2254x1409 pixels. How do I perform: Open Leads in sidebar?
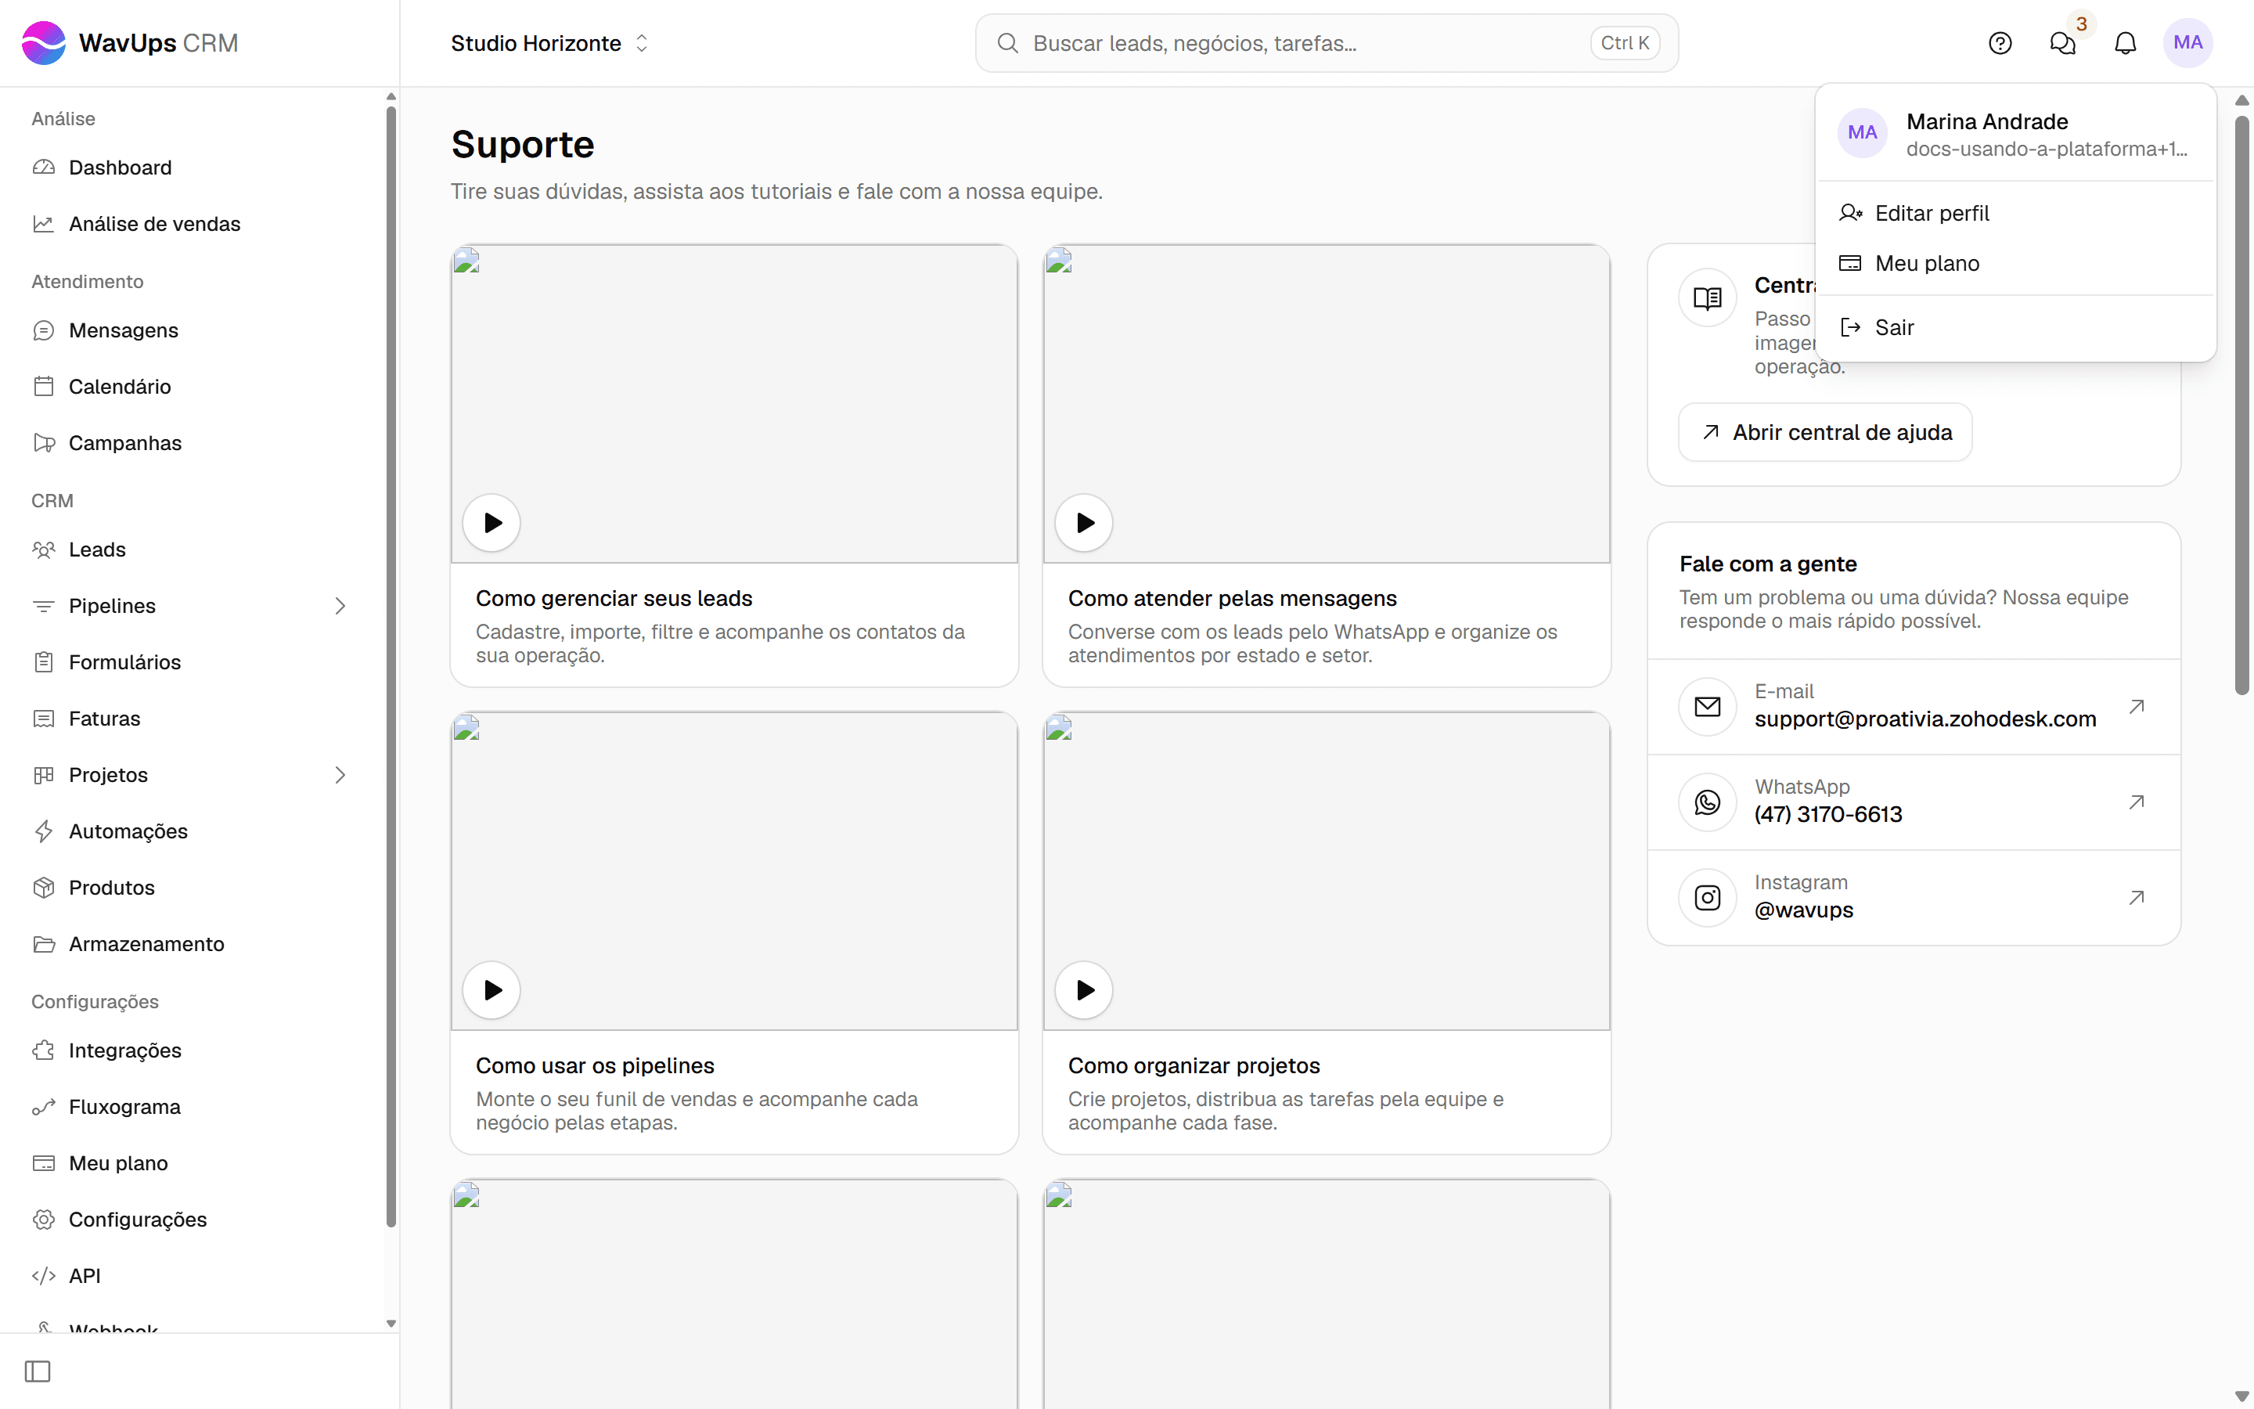point(192,549)
